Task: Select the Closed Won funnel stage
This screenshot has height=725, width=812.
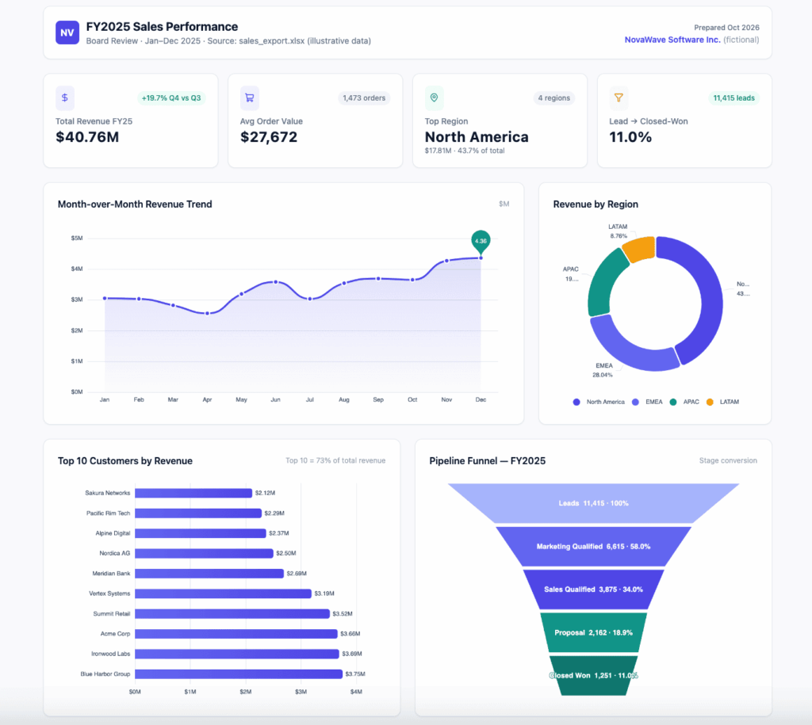Action: pos(593,676)
